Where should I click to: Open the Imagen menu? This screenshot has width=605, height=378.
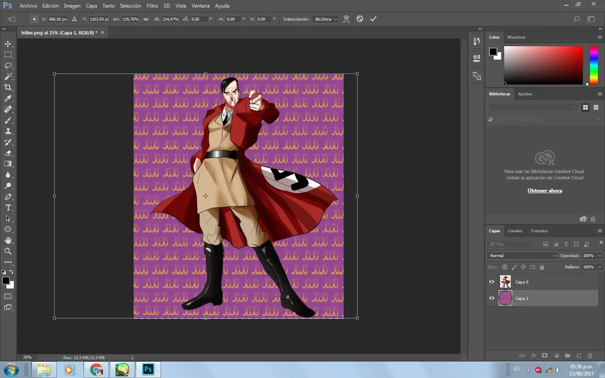pyautogui.click(x=72, y=6)
